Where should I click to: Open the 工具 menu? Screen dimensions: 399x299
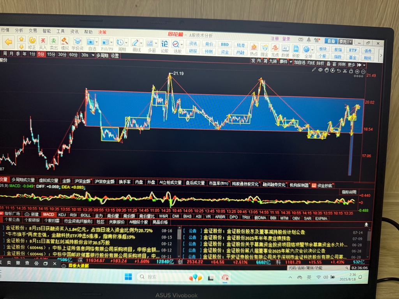click(x=60, y=31)
